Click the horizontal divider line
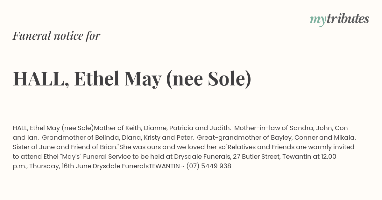 pos(191,113)
